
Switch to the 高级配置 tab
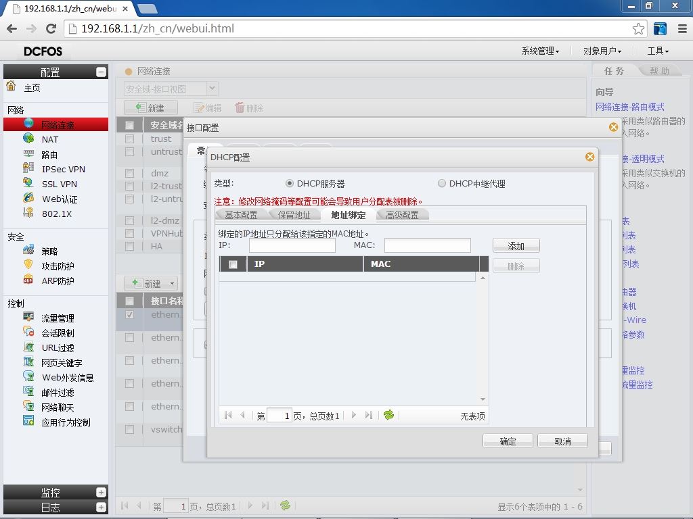402,215
